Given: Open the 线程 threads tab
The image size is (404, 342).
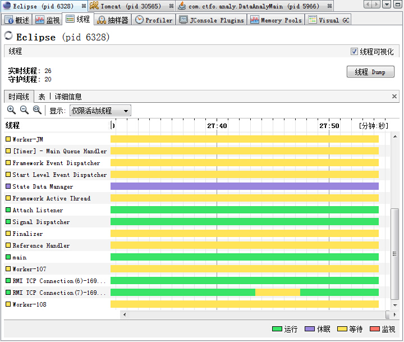Looking at the screenshot, I should [x=78, y=19].
